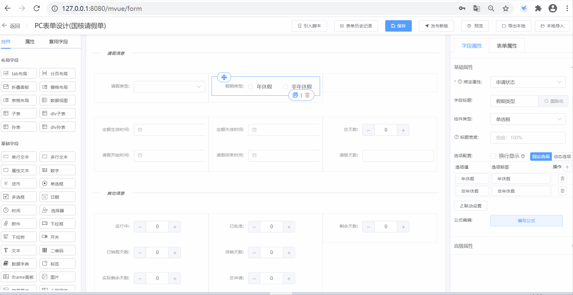Switch to the 表单属性 tab
The image size is (573, 295).
(507, 46)
